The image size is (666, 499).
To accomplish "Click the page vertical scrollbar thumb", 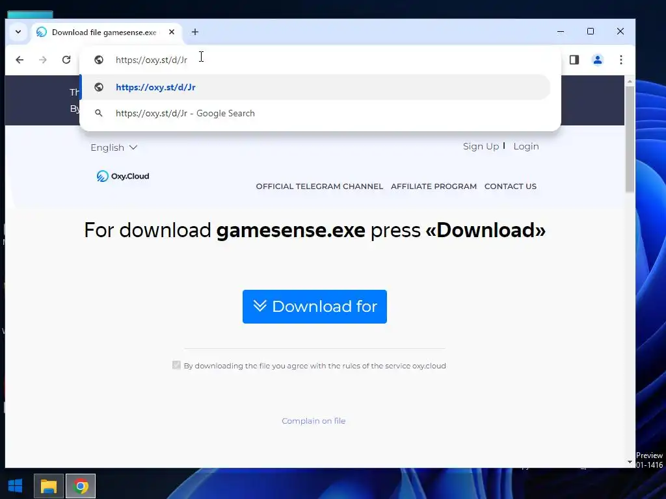I will click(x=630, y=139).
